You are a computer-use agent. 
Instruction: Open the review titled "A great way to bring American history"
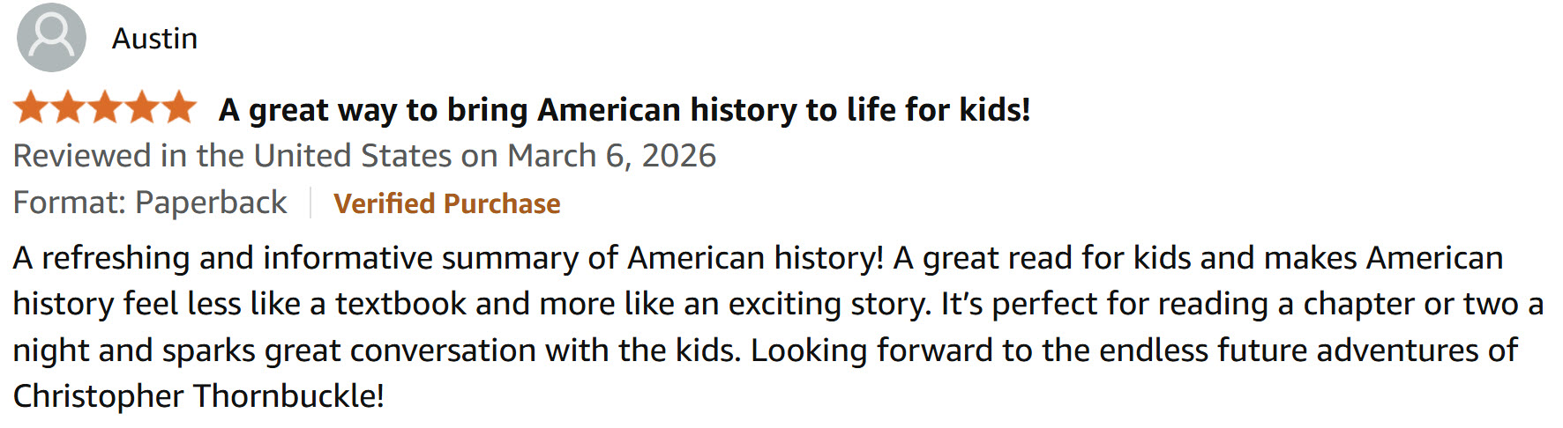[x=624, y=110]
